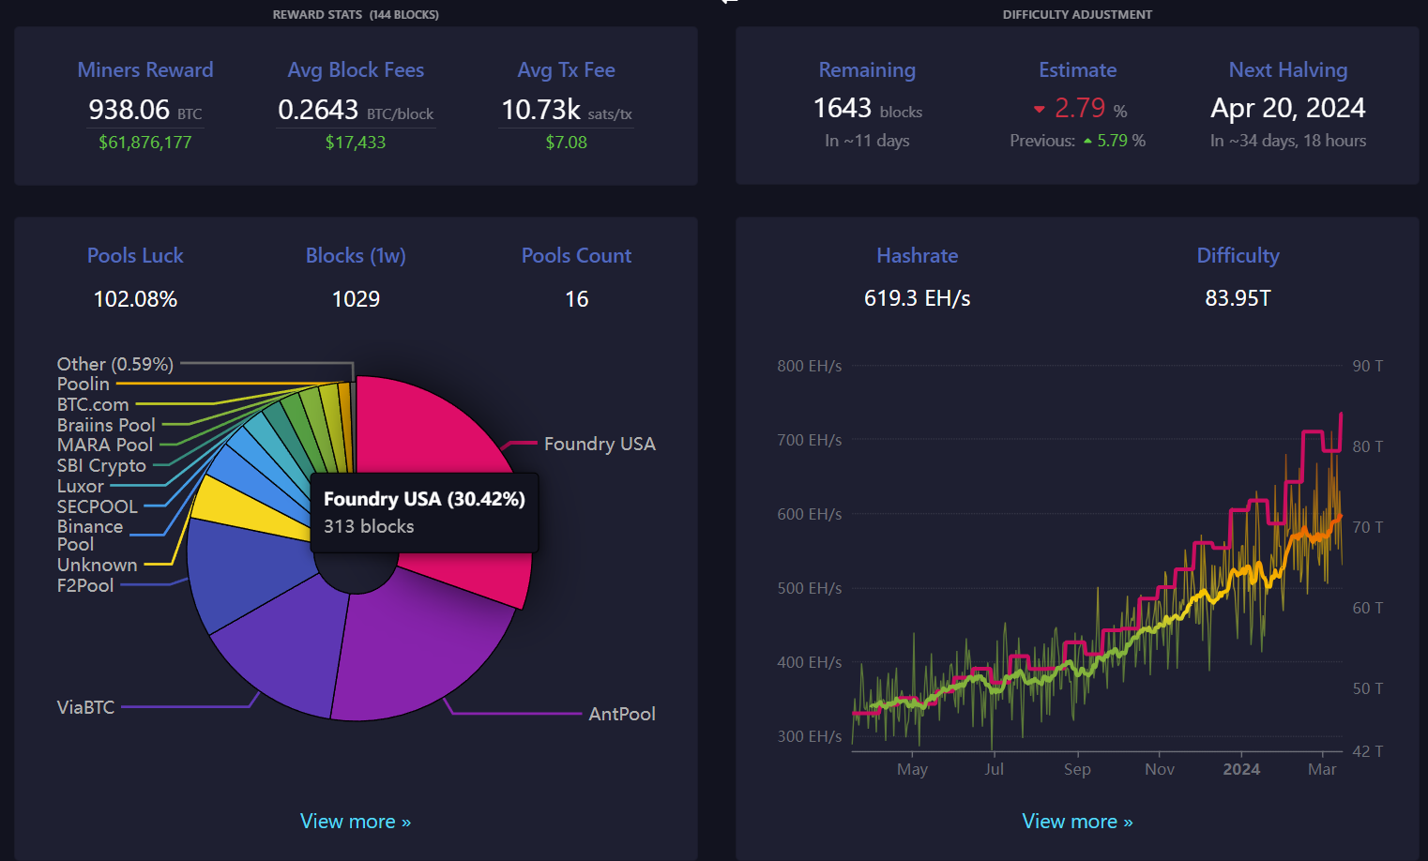
Task: Select the Foundry USA pie label
Action: click(600, 444)
